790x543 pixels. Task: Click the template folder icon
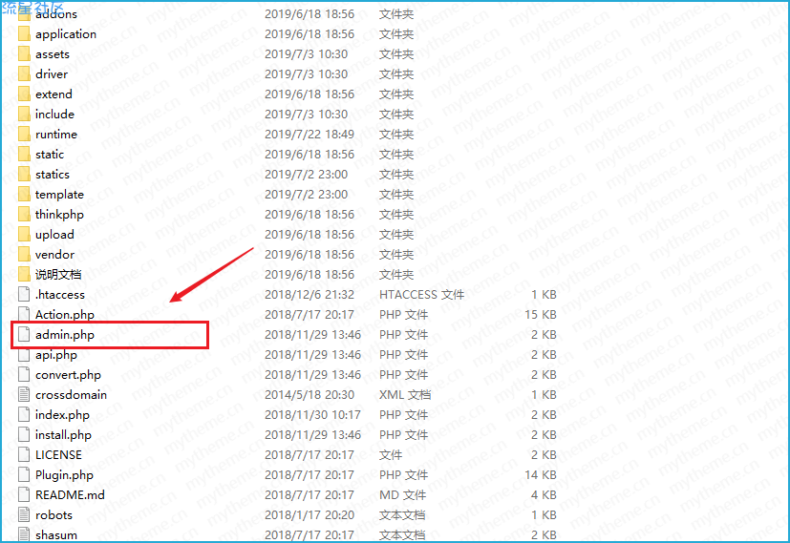(24, 195)
